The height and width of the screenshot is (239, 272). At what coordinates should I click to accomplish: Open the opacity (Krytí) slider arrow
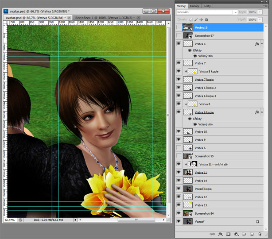pyautogui.click(x=260, y=12)
